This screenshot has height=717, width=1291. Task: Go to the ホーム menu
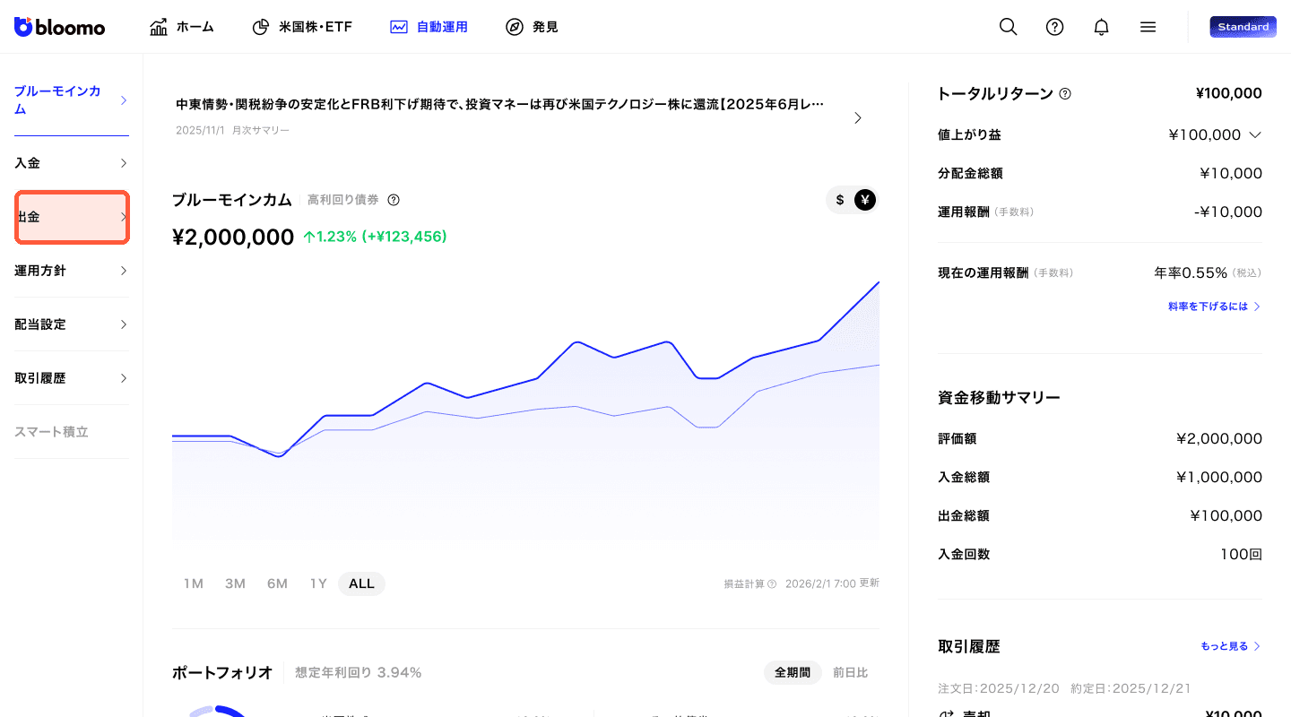(x=182, y=27)
